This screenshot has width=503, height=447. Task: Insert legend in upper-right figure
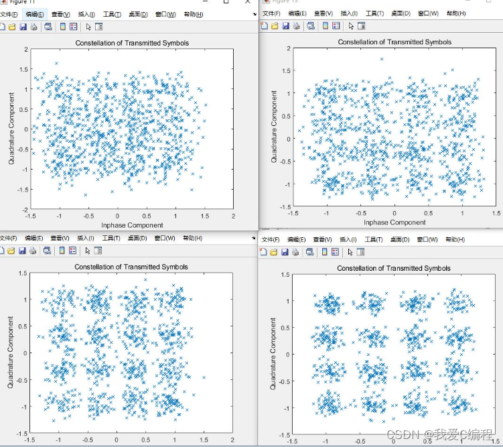[x=336, y=26]
